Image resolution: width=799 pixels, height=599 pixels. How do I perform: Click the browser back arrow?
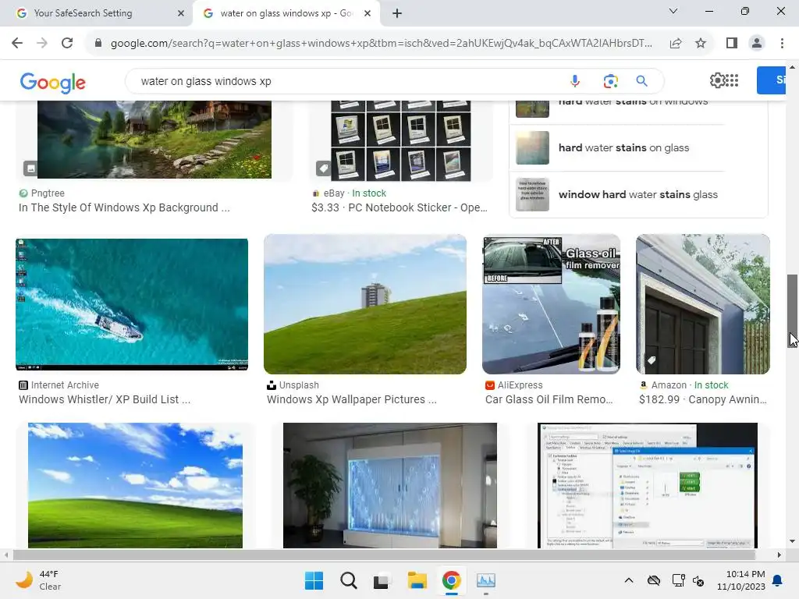[x=17, y=44]
